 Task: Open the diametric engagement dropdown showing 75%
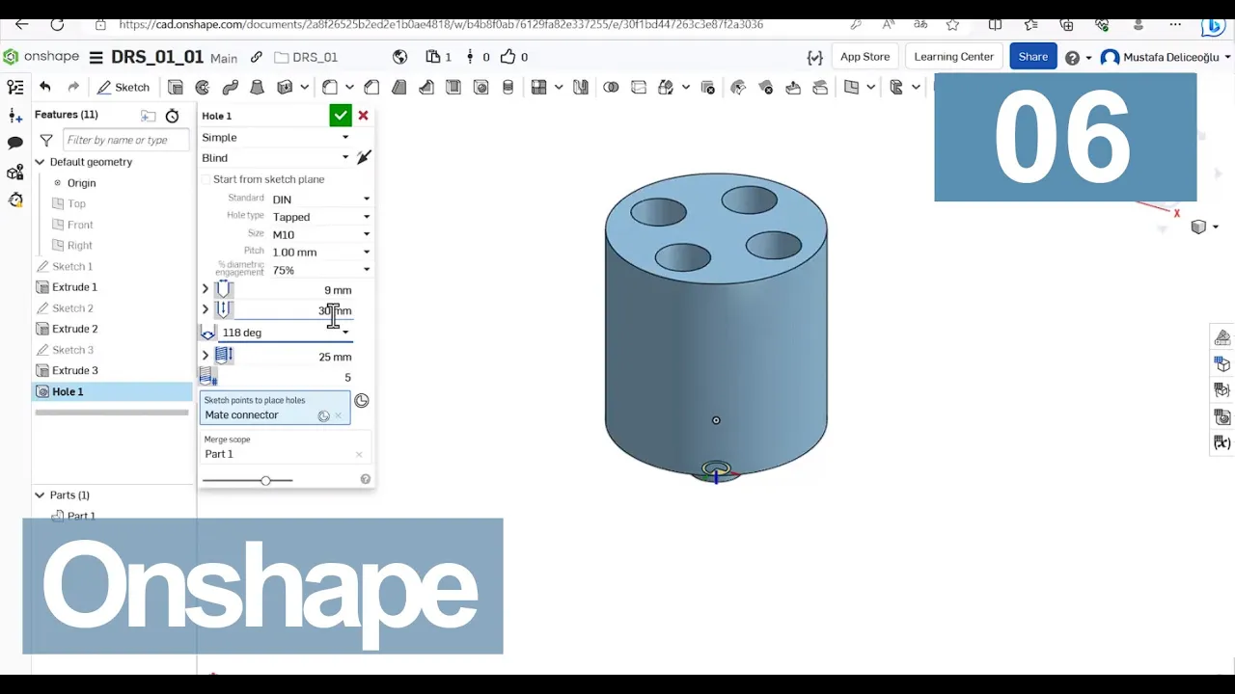320,270
